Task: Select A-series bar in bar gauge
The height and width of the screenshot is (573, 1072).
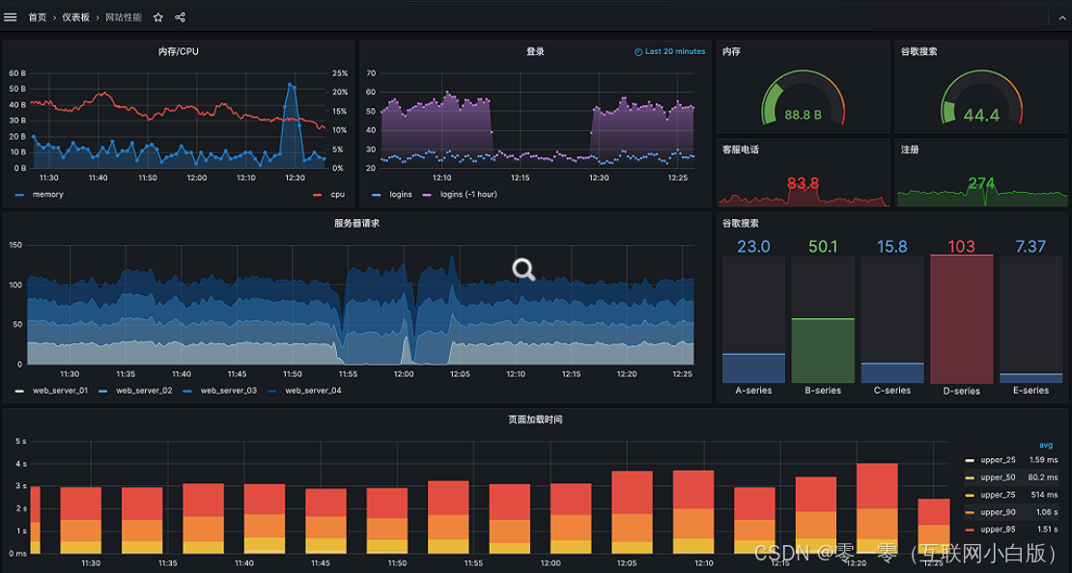Action: [753, 368]
